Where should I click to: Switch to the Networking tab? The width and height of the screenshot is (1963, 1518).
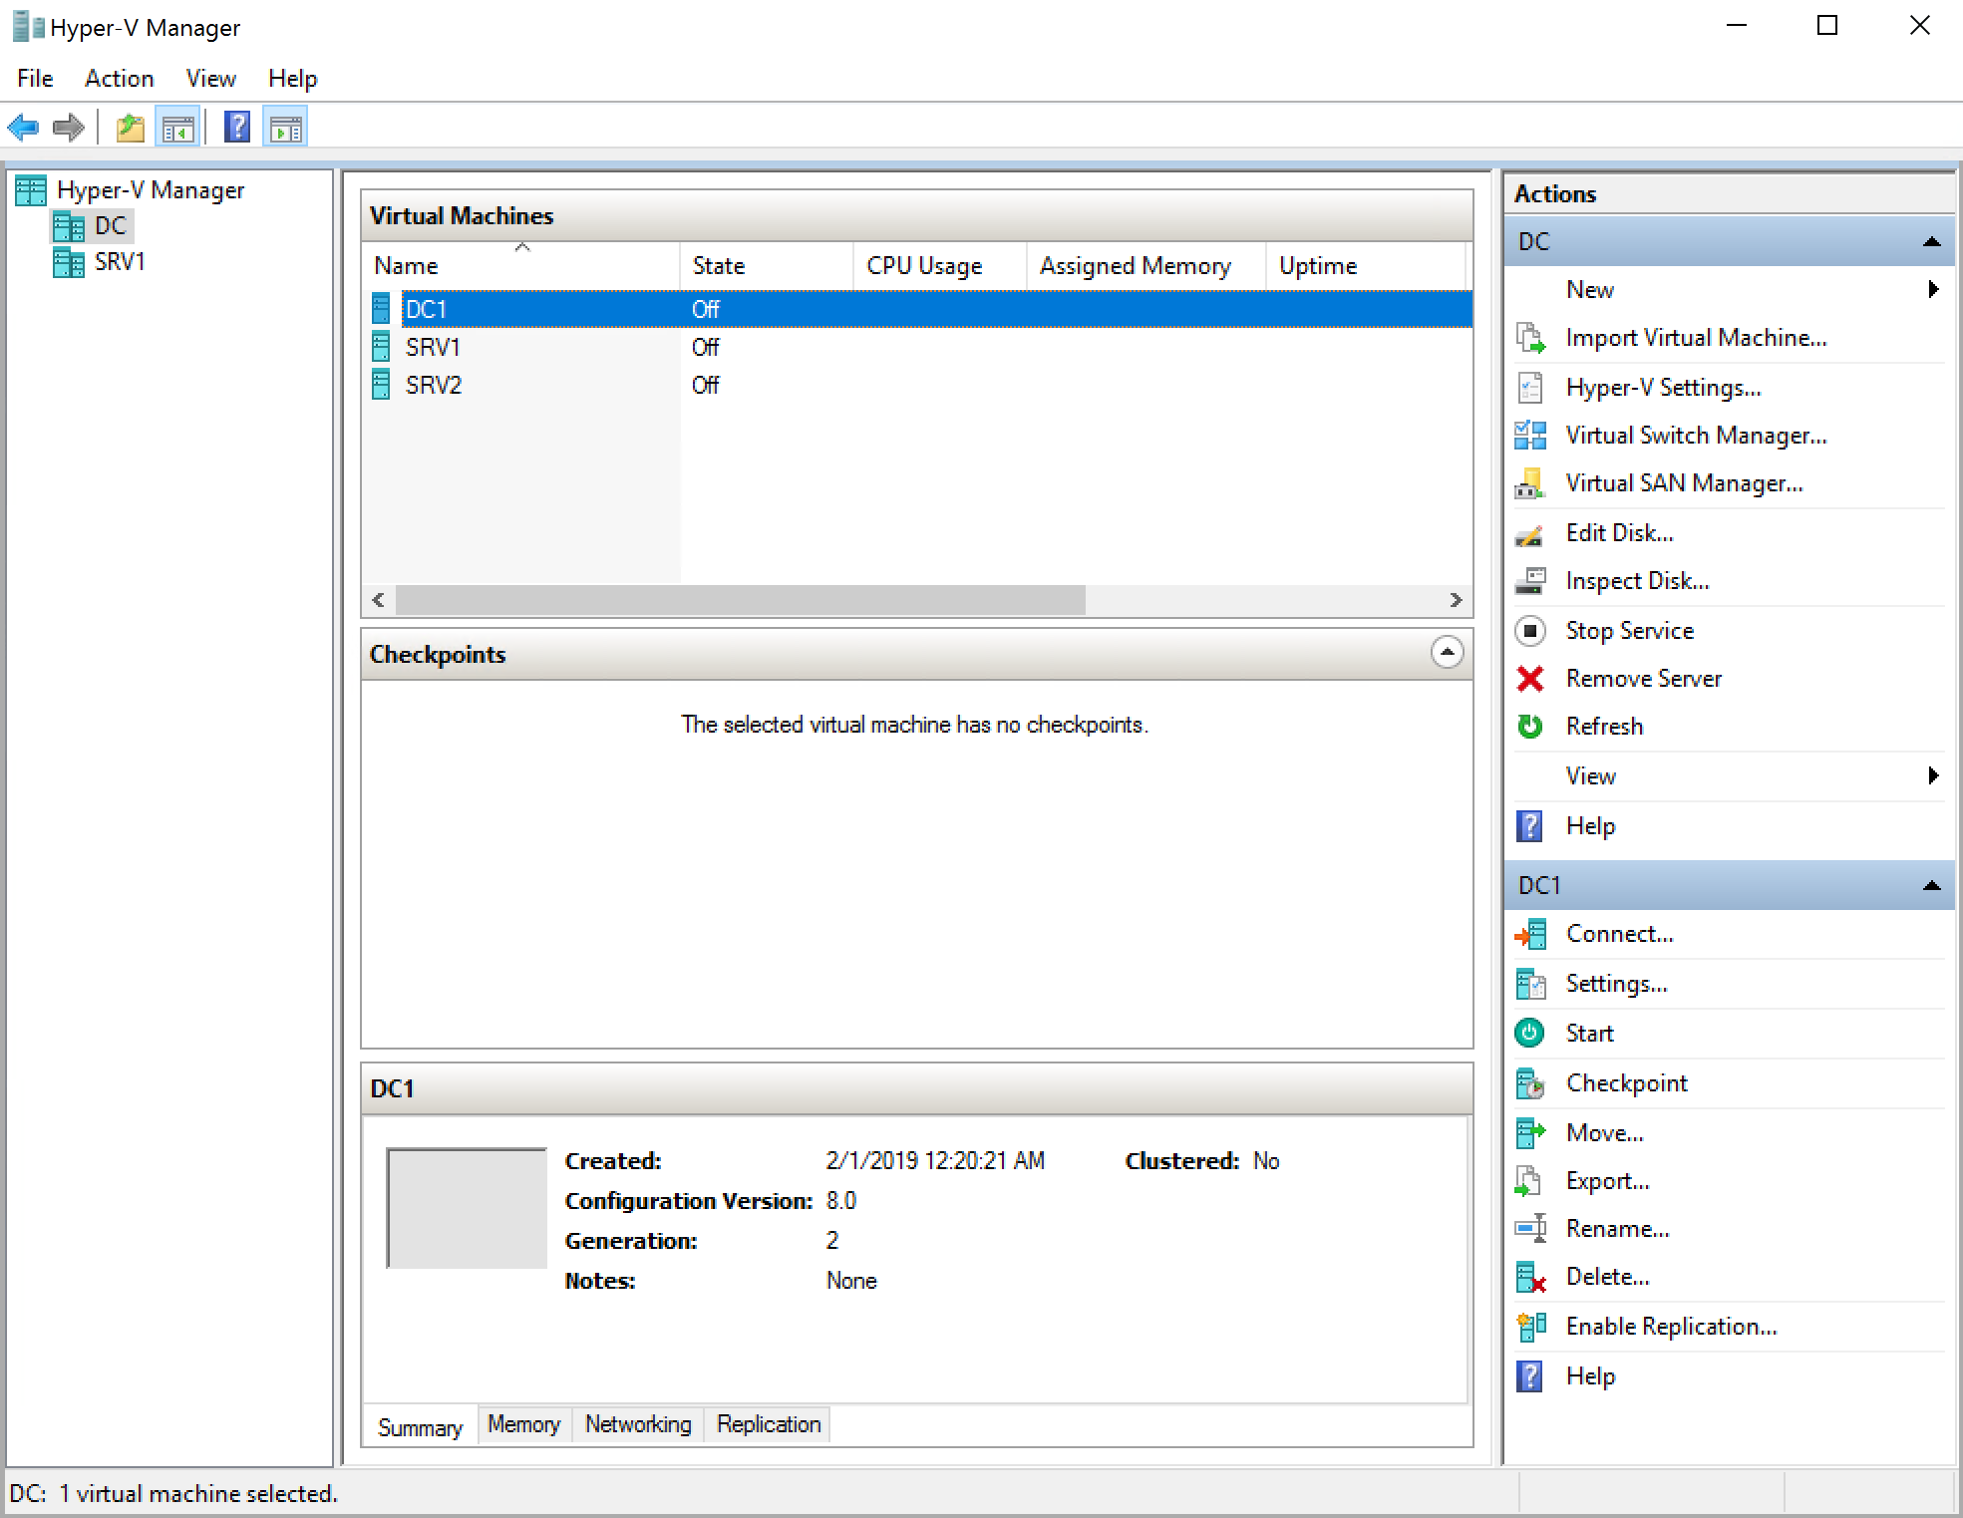638,1424
